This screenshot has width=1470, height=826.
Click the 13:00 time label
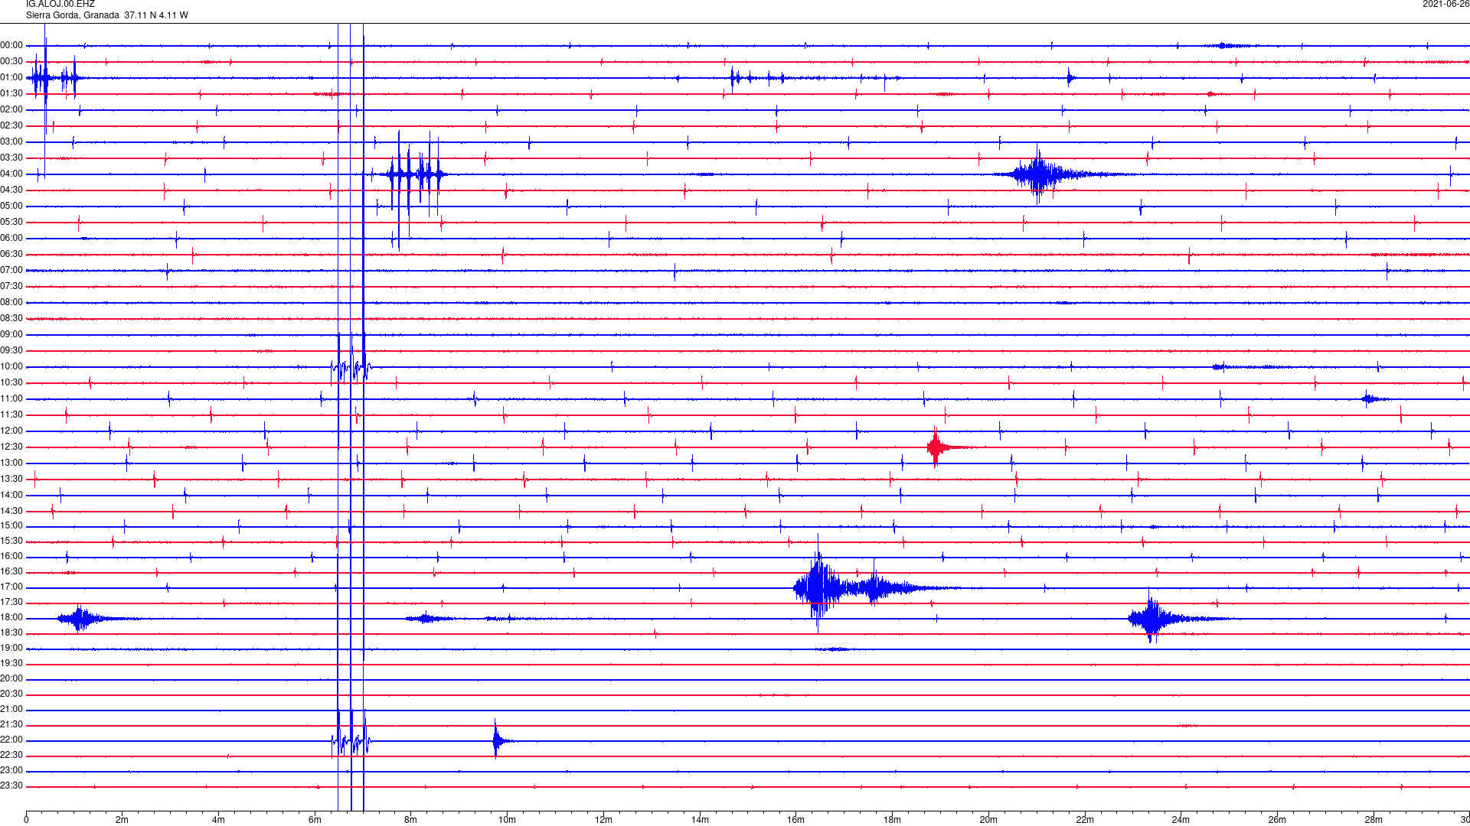[x=11, y=463]
